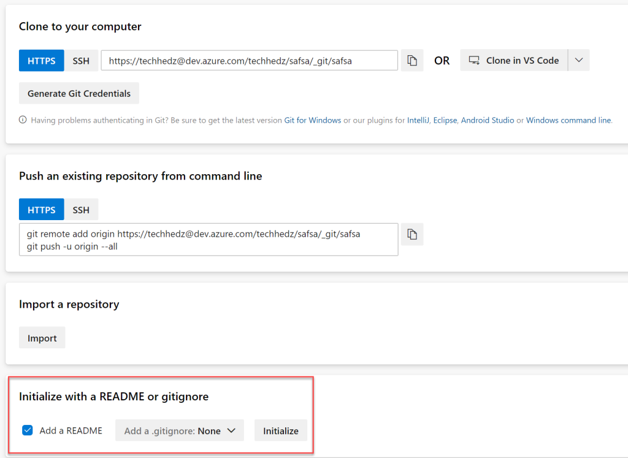Open the IntelliJ plugin link

pyautogui.click(x=418, y=120)
